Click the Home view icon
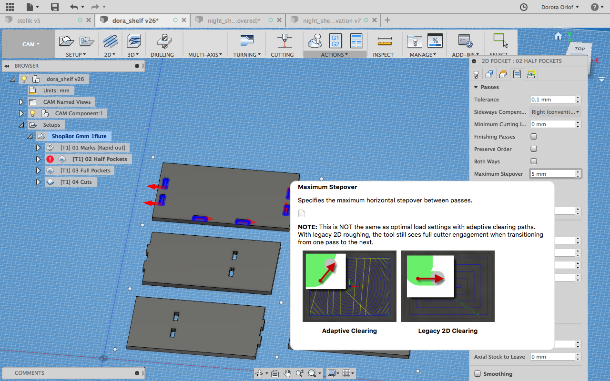The width and height of the screenshot is (610, 381). [558, 36]
